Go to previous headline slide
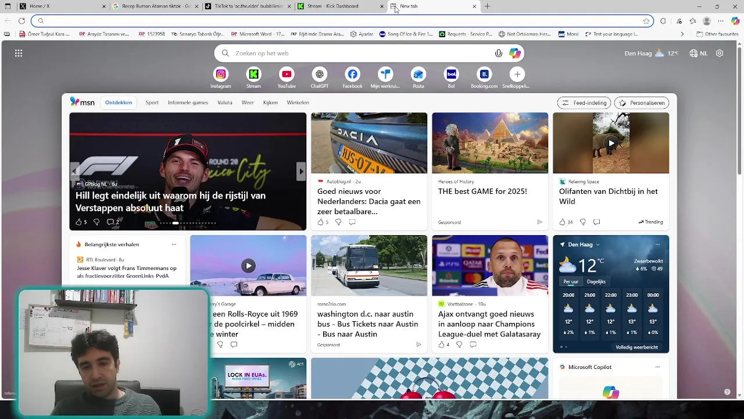 point(74,171)
